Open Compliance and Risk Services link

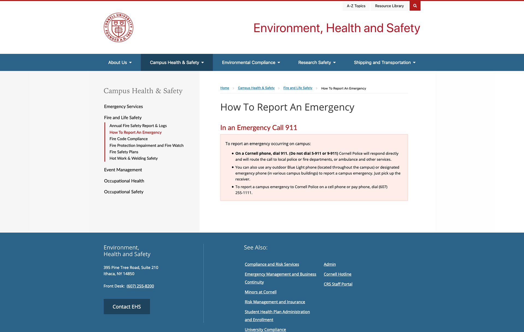pyautogui.click(x=272, y=264)
